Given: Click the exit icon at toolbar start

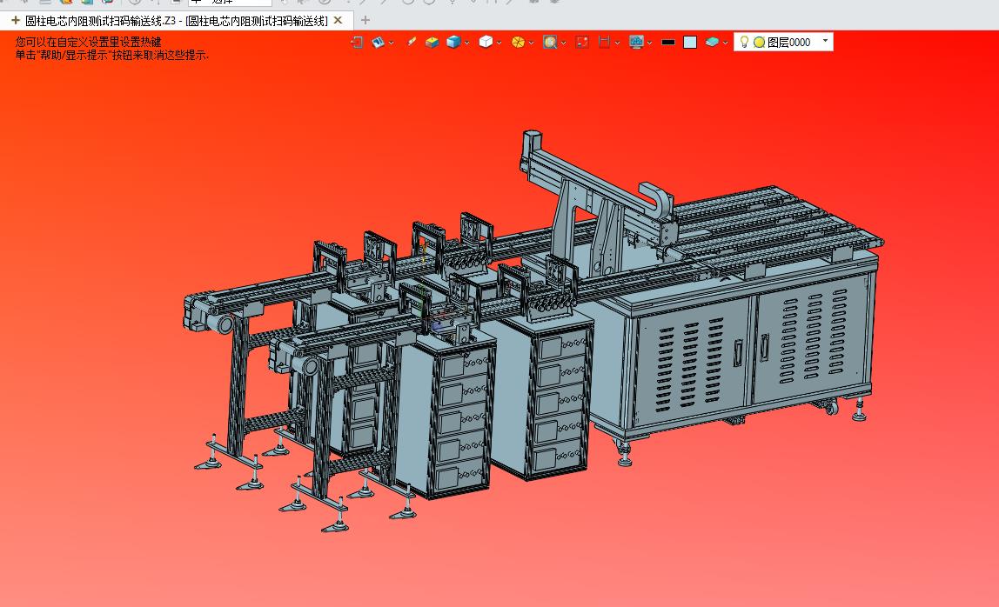Looking at the screenshot, I should click(357, 42).
